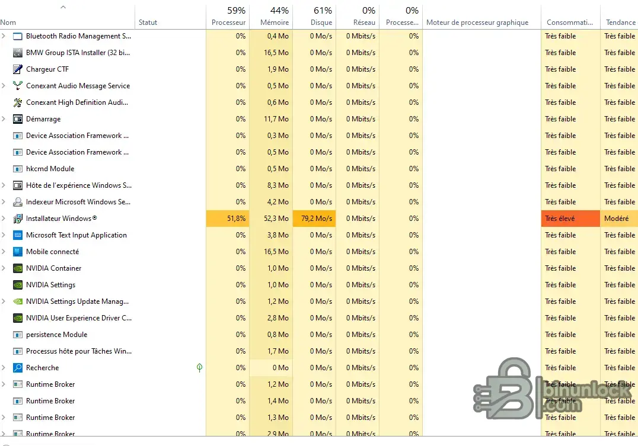
Task: Click the Processus hôte pour Tâches Windows icon
Action: pyautogui.click(x=18, y=351)
